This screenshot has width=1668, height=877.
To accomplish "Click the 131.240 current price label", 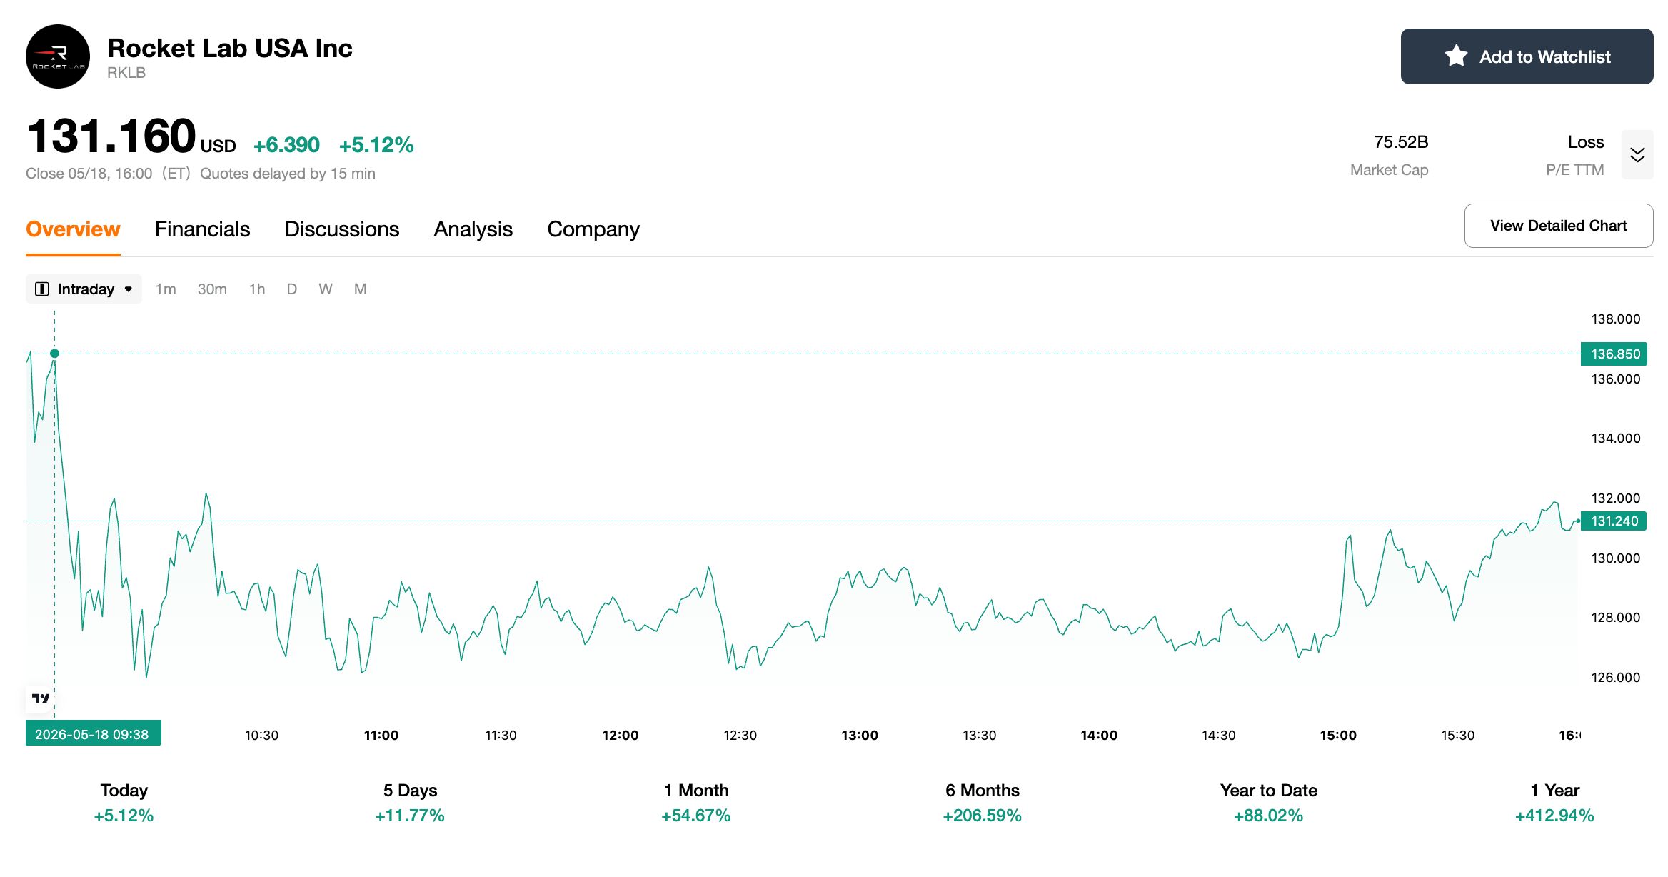I will point(1614,521).
